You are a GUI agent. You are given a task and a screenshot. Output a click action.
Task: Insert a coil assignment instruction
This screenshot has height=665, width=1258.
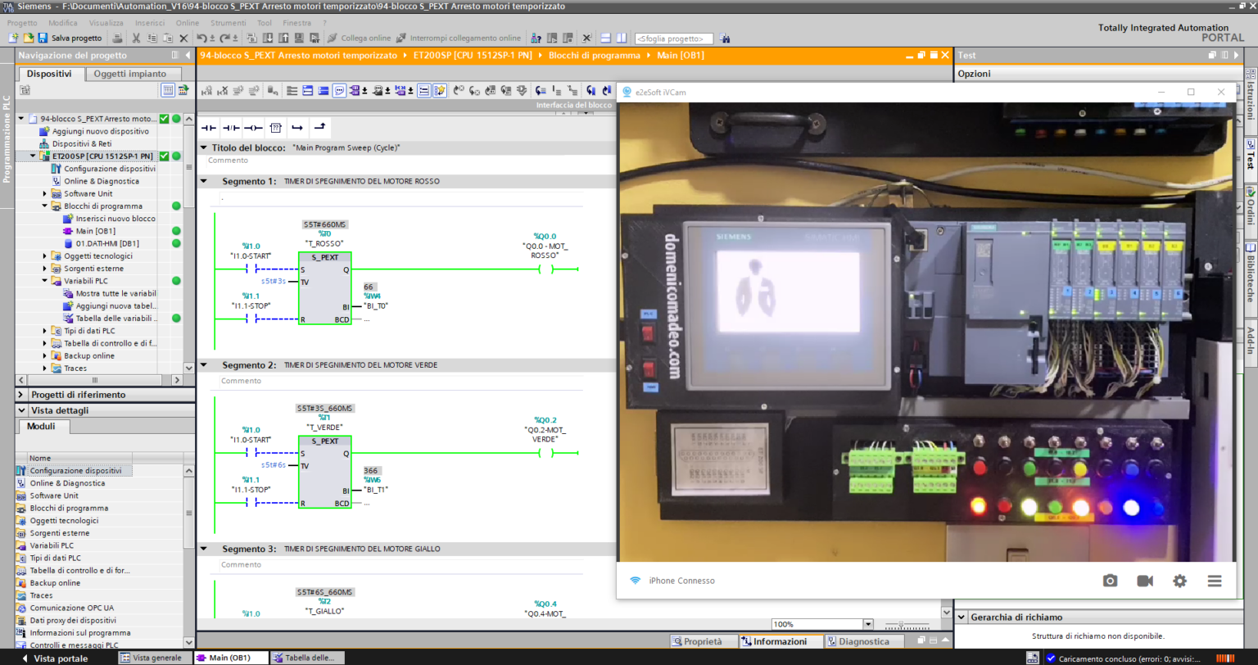tap(254, 128)
